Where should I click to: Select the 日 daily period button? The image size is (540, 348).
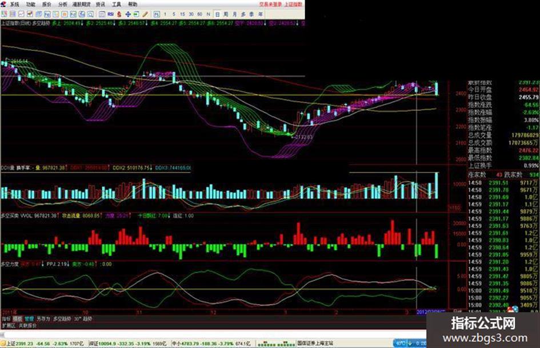tap(217, 14)
